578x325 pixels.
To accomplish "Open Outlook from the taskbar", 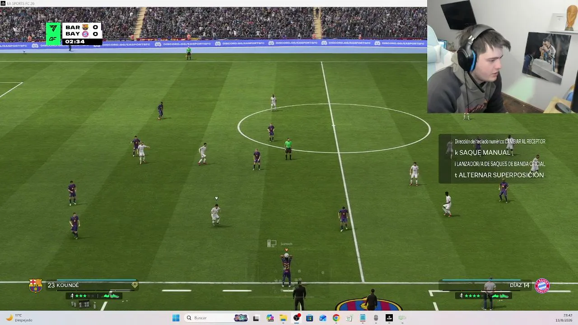I will pos(322,318).
